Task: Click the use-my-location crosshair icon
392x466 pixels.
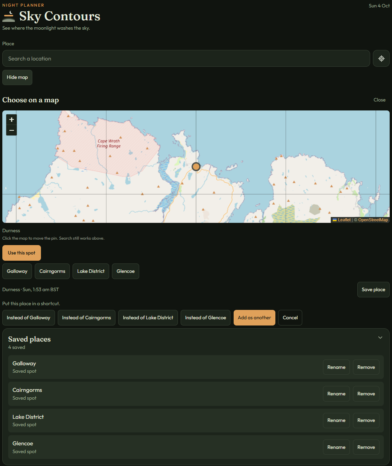Action: pyautogui.click(x=381, y=59)
